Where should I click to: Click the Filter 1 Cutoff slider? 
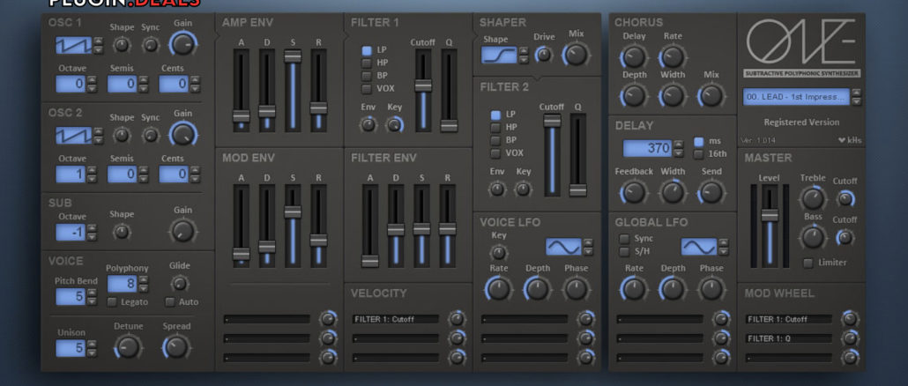coord(423,90)
